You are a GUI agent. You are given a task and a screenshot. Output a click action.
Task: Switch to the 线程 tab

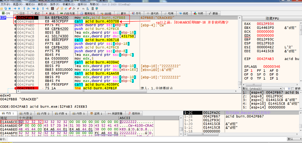[x=183, y=13]
